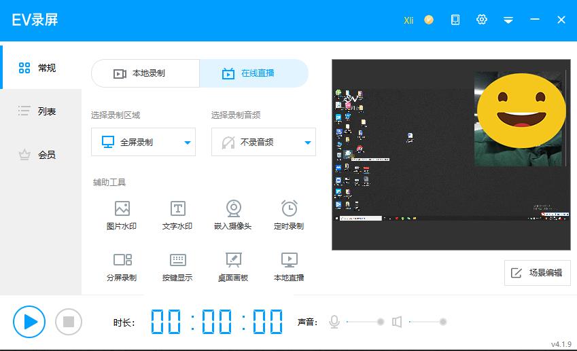Open the 嵌入摄像头 embed camera tool

pos(233,215)
